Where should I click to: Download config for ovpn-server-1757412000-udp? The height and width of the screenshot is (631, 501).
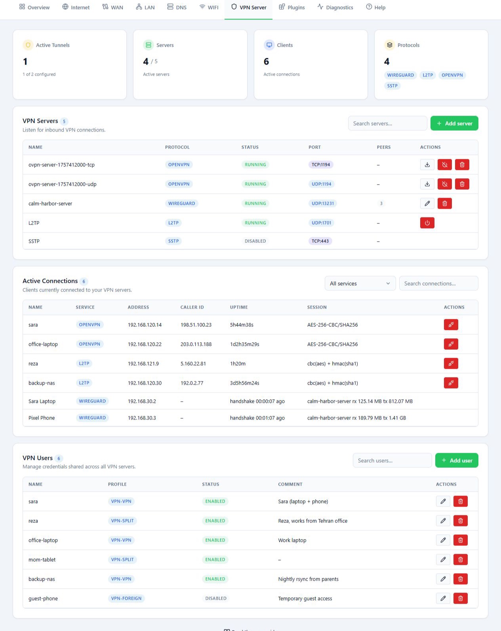point(427,184)
